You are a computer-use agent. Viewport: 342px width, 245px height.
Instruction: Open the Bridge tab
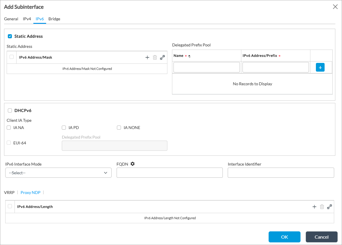[x=54, y=19]
